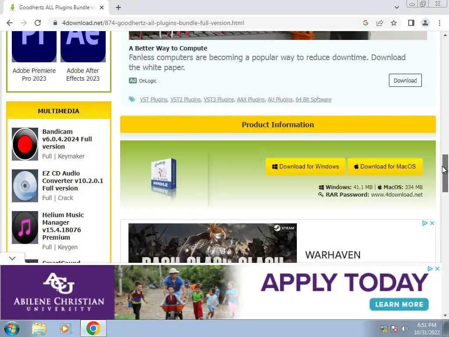
Task: Open a new tab with the plus button
Action: point(118,7)
